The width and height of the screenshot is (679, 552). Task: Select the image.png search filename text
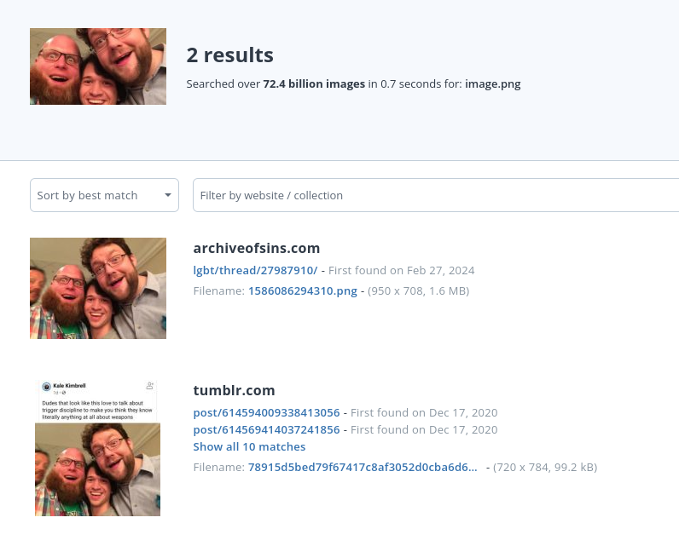tap(493, 84)
